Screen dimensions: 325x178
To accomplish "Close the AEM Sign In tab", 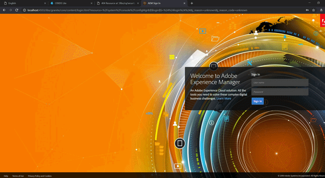I will click(x=184, y=3).
